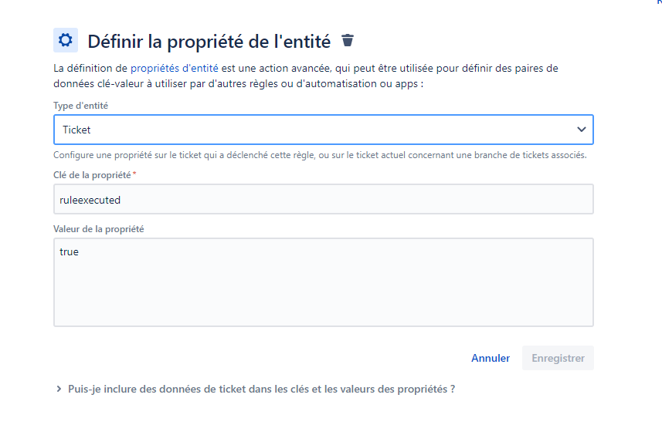Place cursor after the "true" value text
Screen dimensions: 662x425
coord(79,251)
